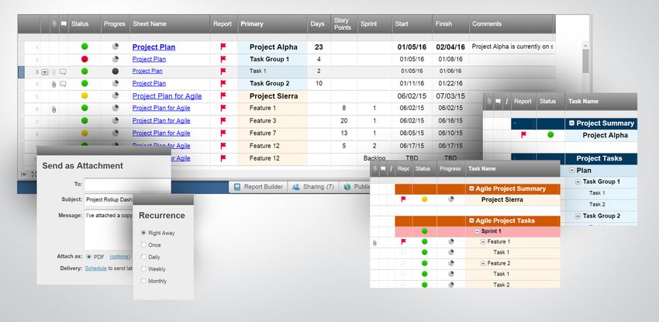Viewport: 659px width, 322px height.
Task: Click red flag beside Project Sierra in agile sheet
Action: 403,199
